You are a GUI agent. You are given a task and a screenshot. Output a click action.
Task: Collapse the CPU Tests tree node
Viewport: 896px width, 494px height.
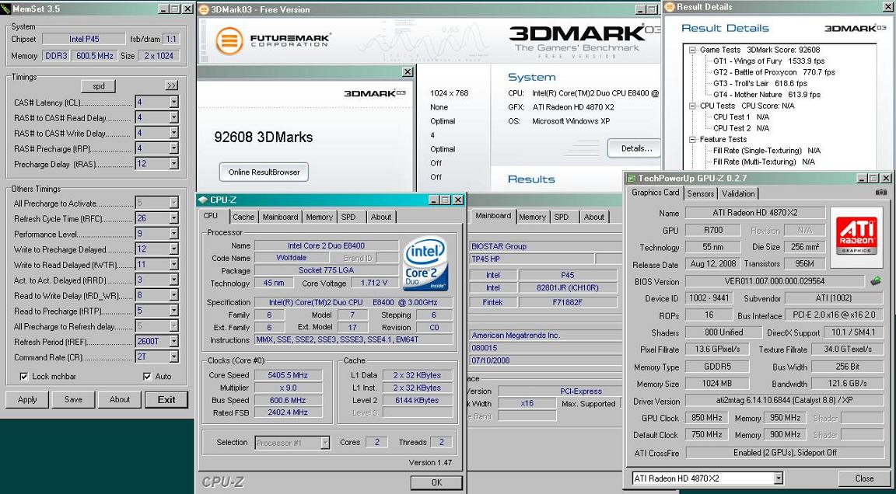[692, 106]
